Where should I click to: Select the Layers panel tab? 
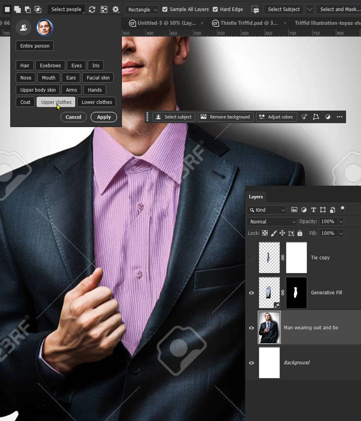click(256, 197)
